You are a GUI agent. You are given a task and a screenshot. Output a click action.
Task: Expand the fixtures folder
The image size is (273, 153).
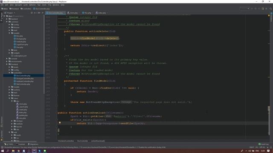click(9, 27)
